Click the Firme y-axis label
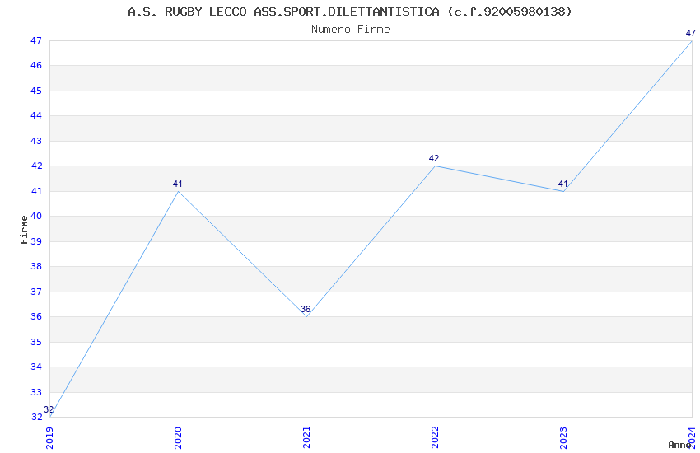The width and height of the screenshot is (700, 453). (x=24, y=230)
